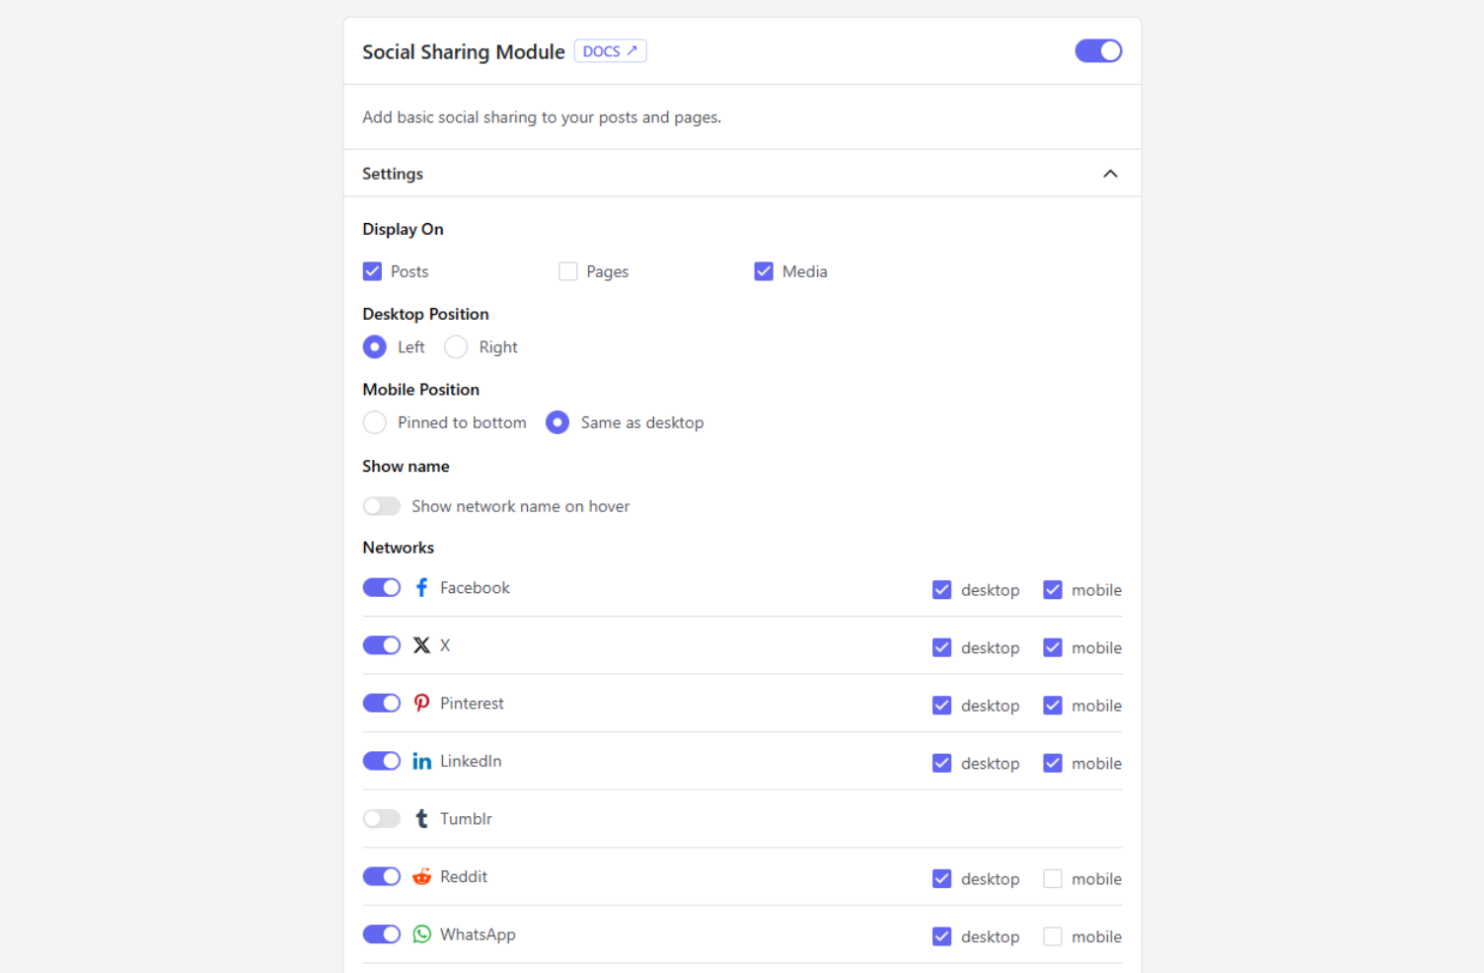This screenshot has height=973, width=1484.
Task: Click the WhatsApp logo icon
Action: 421,935
